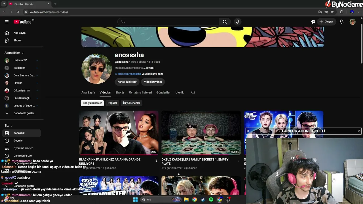Click the Oluştur create button
Viewport: 363px width, 204px height.
click(x=326, y=22)
